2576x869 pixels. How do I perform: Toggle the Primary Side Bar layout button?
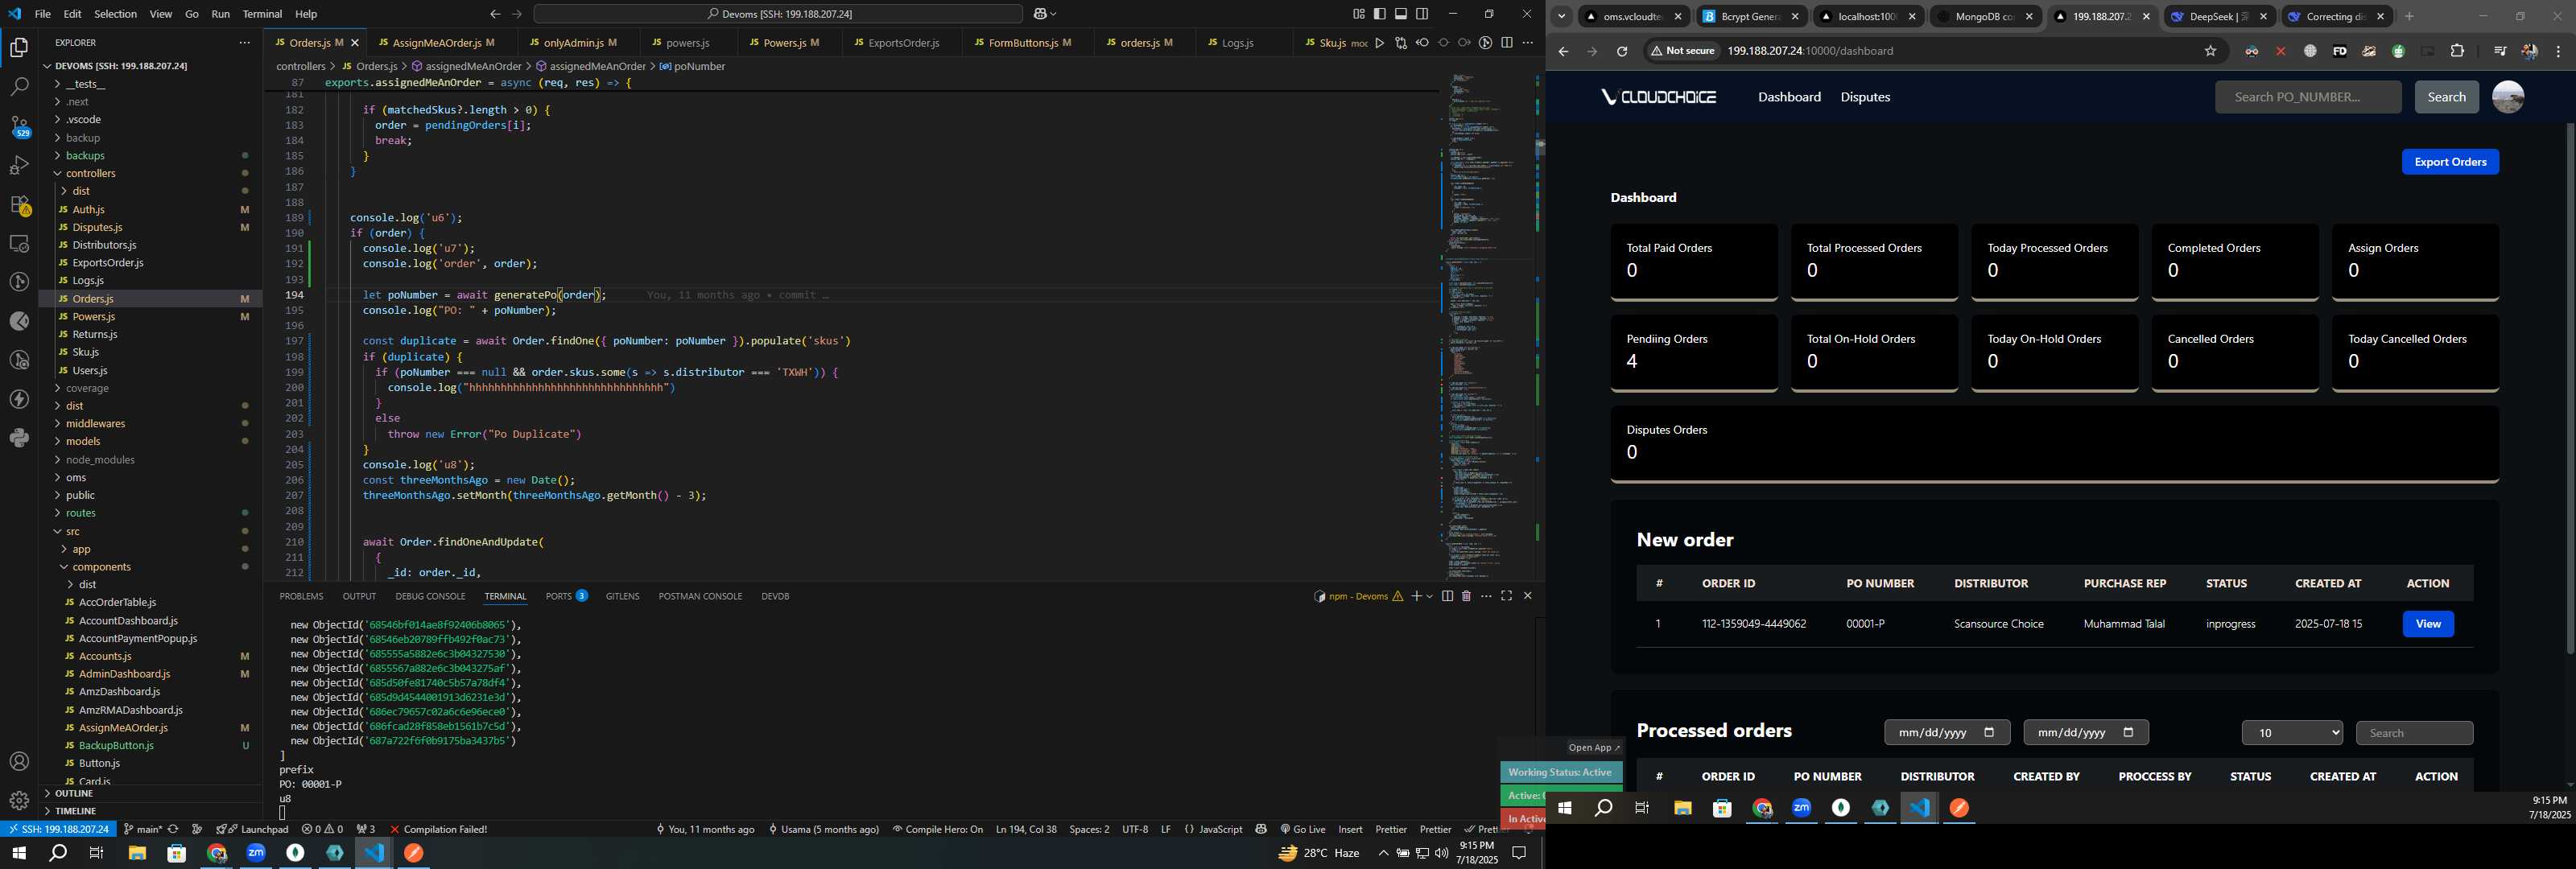pos(1380,14)
